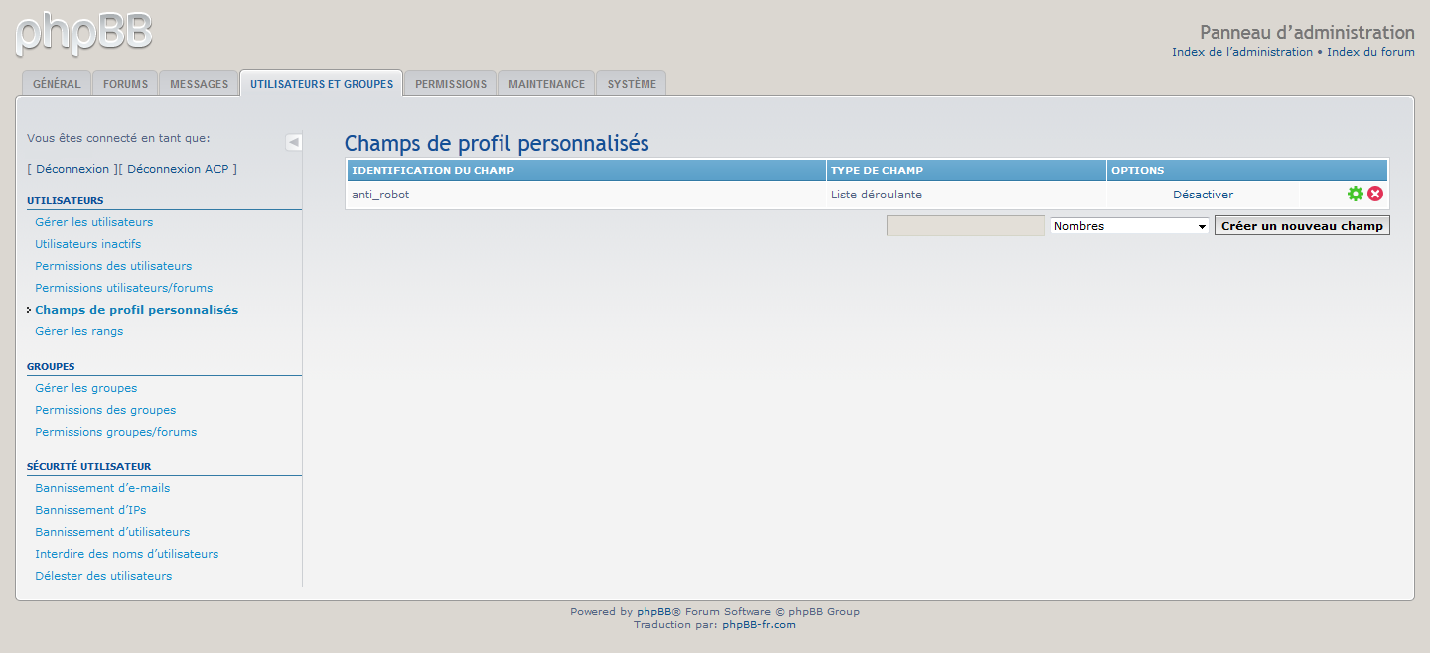Go to the Maintenance tab

tap(546, 84)
